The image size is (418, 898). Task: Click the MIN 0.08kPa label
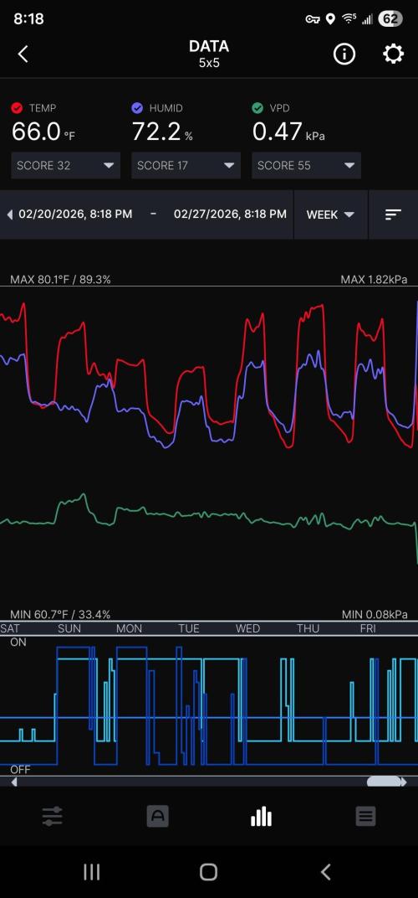(375, 615)
